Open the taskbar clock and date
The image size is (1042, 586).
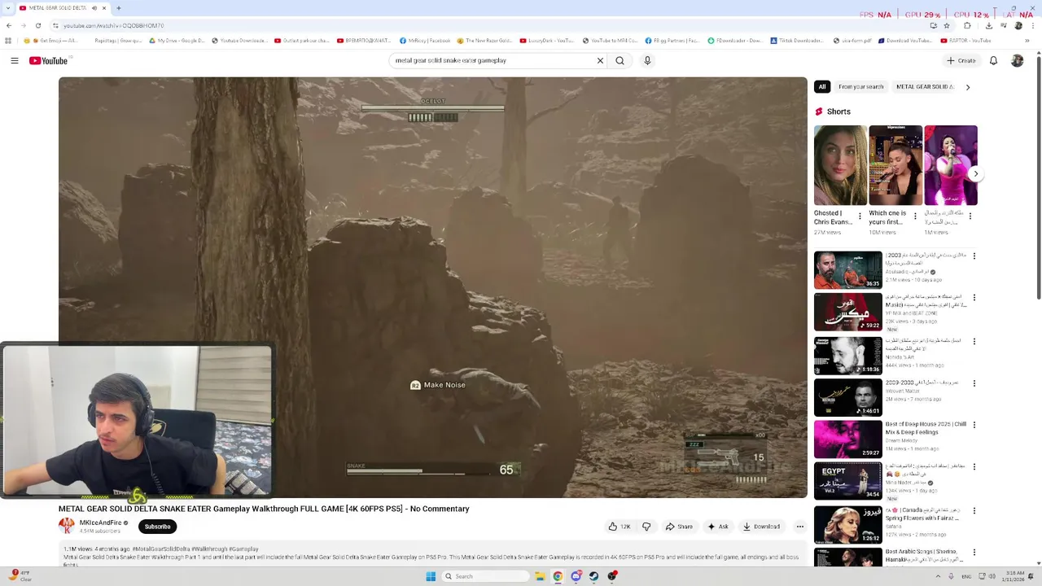[1015, 576]
